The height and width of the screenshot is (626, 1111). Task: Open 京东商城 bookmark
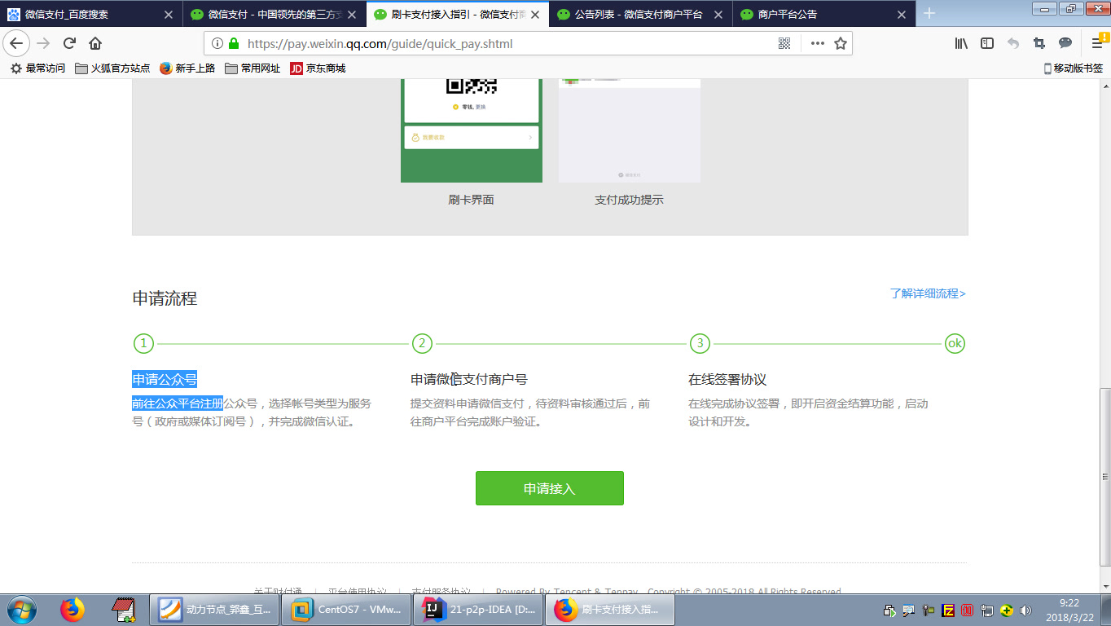[x=318, y=68]
